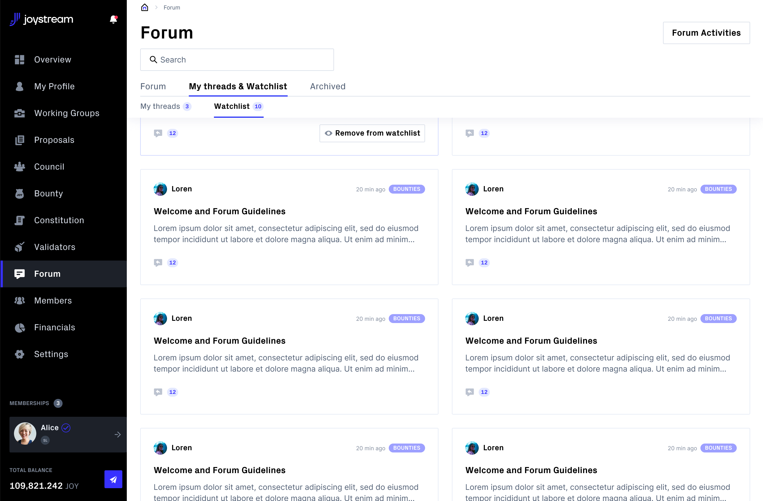Click Alice's profile avatar

coord(25,433)
